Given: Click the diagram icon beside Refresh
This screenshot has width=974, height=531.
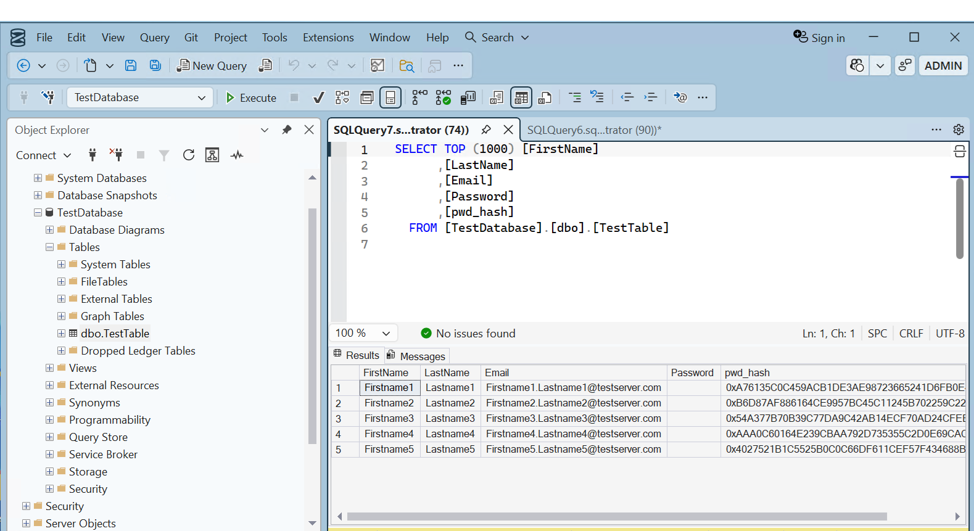Looking at the screenshot, I should point(212,155).
